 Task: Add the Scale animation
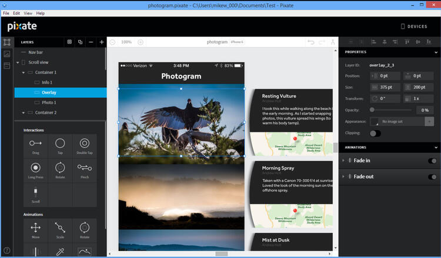(x=60, y=230)
